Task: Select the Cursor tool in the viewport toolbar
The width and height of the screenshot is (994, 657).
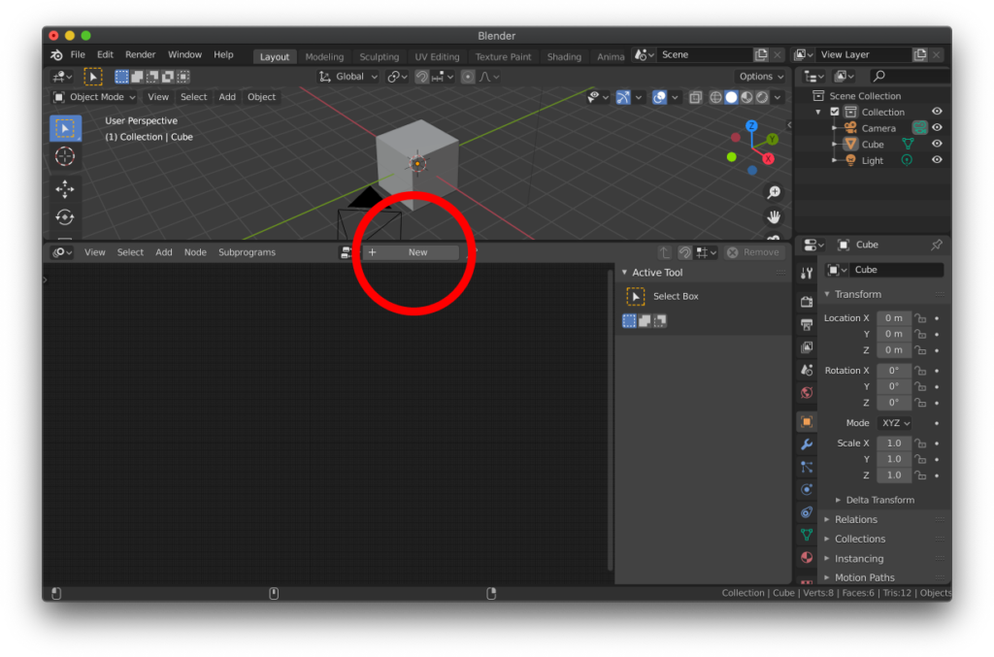Action: [65, 156]
